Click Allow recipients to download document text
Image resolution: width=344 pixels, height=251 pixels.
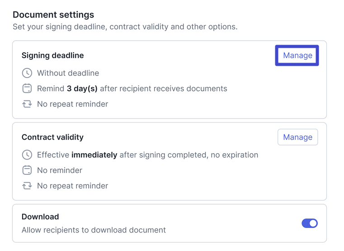pyautogui.click(x=94, y=230)
